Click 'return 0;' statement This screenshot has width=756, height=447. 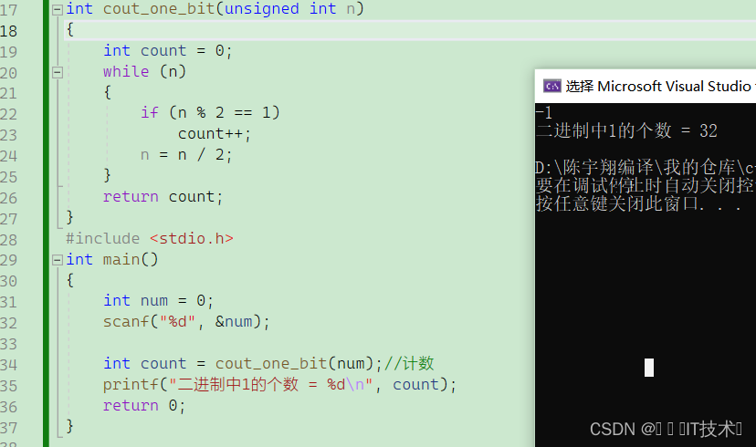point(144,406)
